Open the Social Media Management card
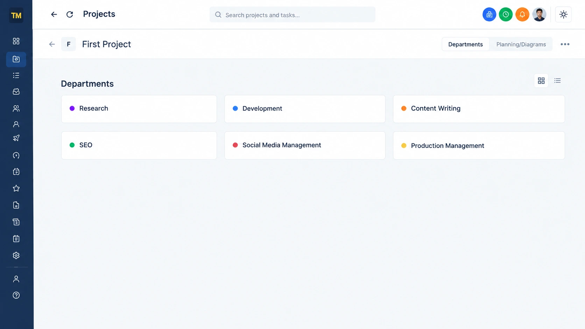 (305, 145)
